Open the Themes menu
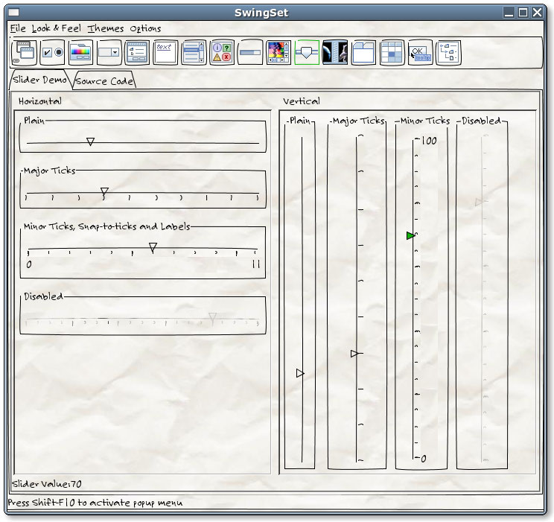Screen dimensions: 554x522 106,28
